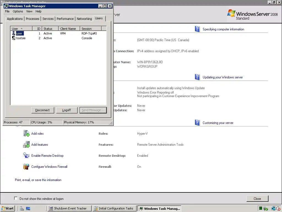Click the safely remove hardware tray icon

[266, 209]
